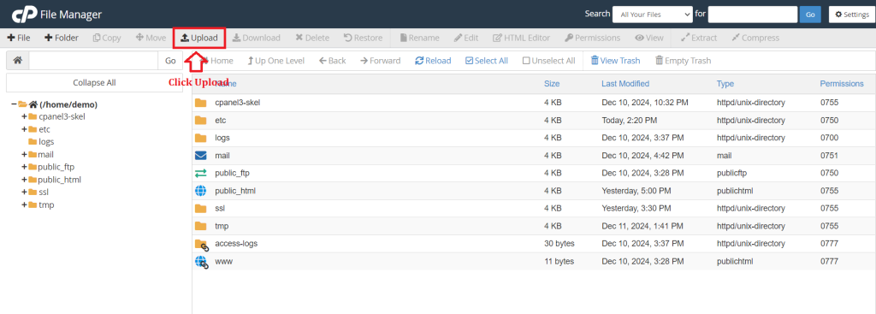Open the HTML Editor

[521, 38]
